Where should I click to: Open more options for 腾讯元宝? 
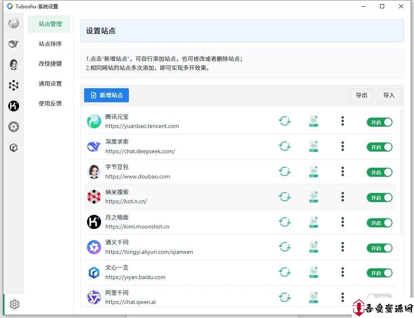point(342,121)
